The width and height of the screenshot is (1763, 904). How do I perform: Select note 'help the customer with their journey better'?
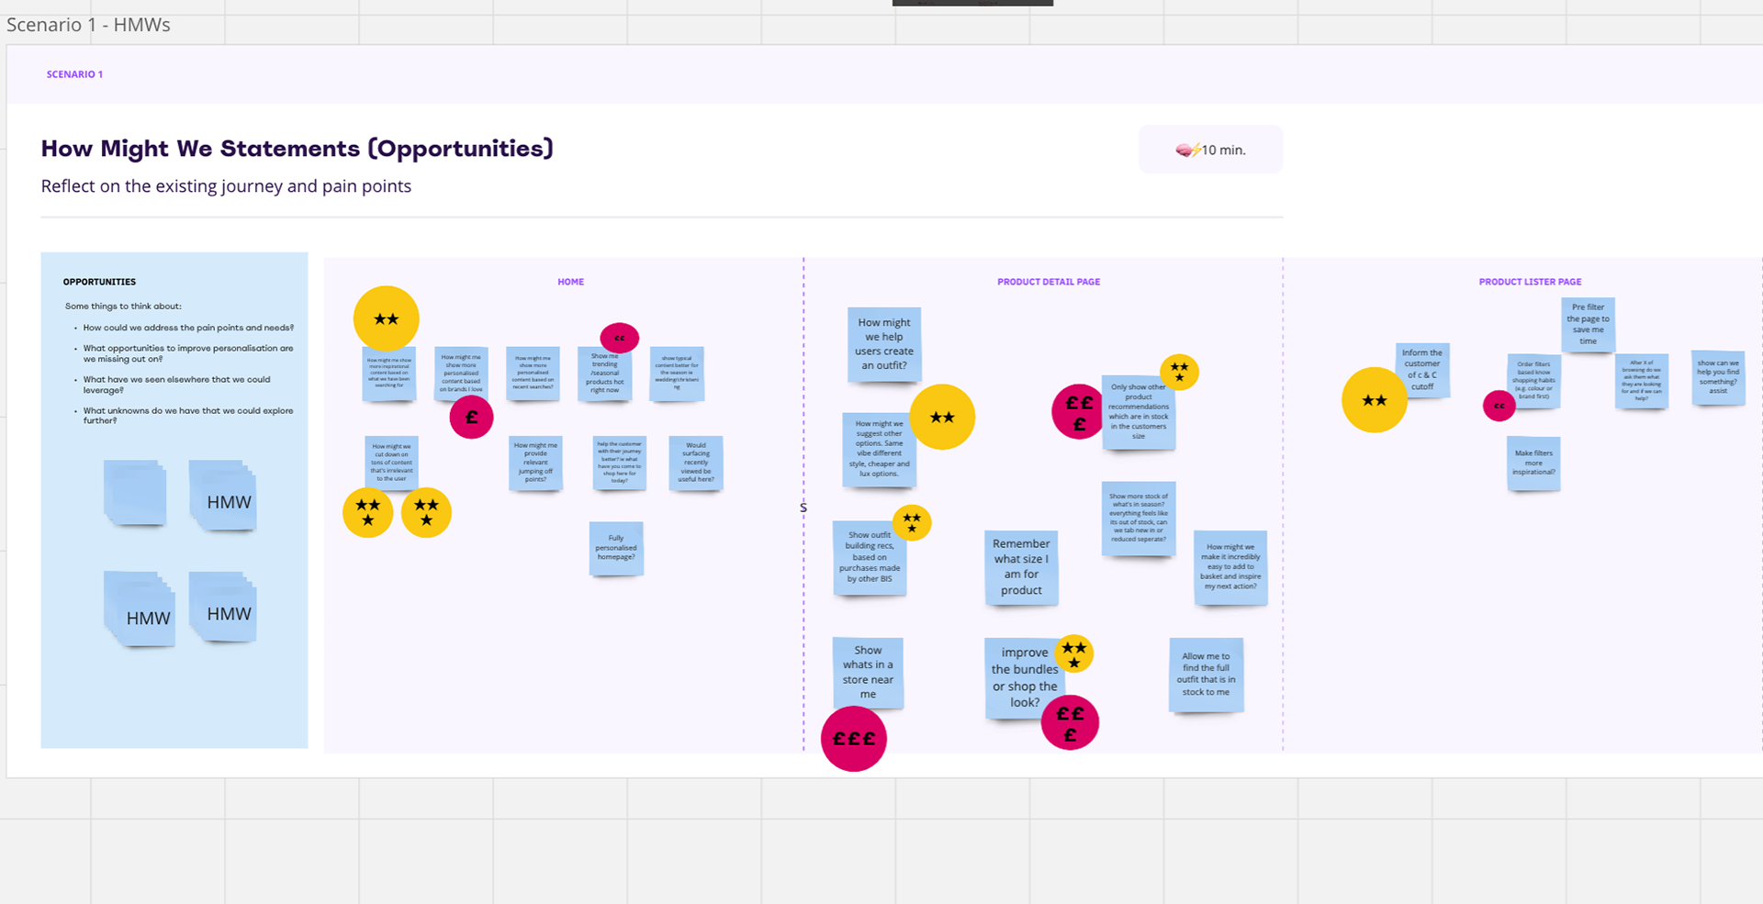pyautogui.click(x=620, y=463)
